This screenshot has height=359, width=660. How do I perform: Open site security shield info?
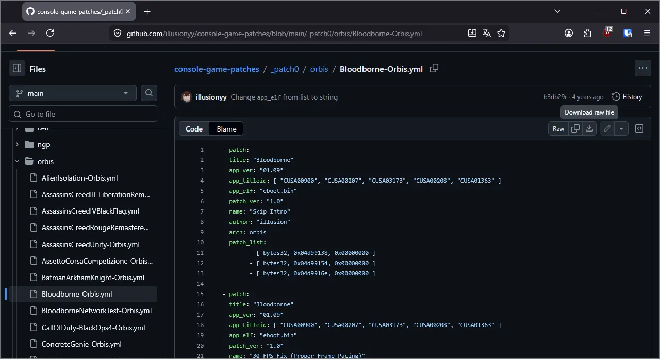pyautogui.click(x=118, y=33)
